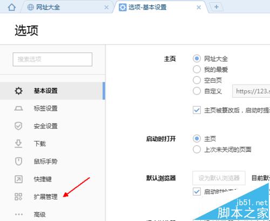
Task: Close the 选项-基本设置 tab
Action: click(x=199, y=8)
